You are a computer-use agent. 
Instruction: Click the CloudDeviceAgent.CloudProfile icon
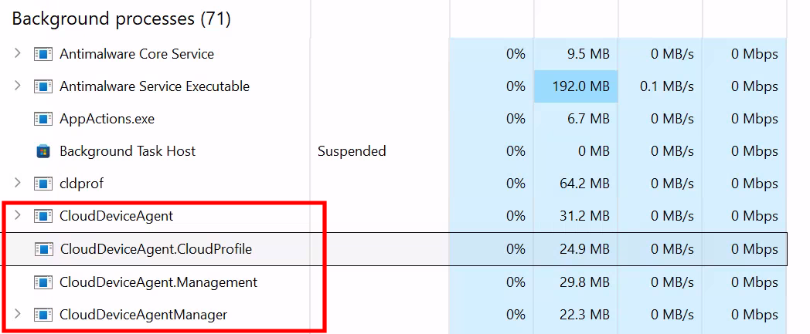(x=43, y=249)
